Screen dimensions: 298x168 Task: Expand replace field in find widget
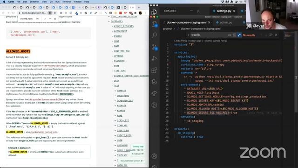pyautogui.click(x=188, y=35)
